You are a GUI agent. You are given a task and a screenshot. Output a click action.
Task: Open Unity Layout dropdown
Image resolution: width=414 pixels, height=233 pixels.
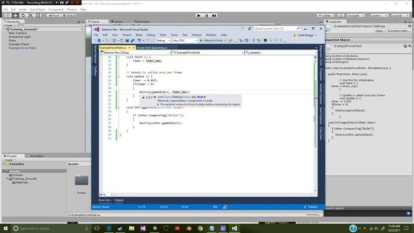400,16
